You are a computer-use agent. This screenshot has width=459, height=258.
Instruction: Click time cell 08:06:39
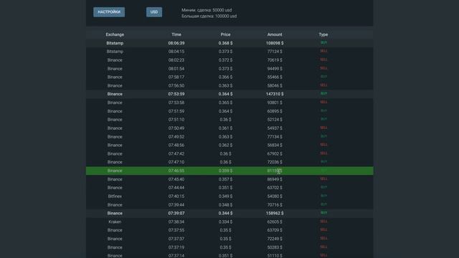pos(176,43)
